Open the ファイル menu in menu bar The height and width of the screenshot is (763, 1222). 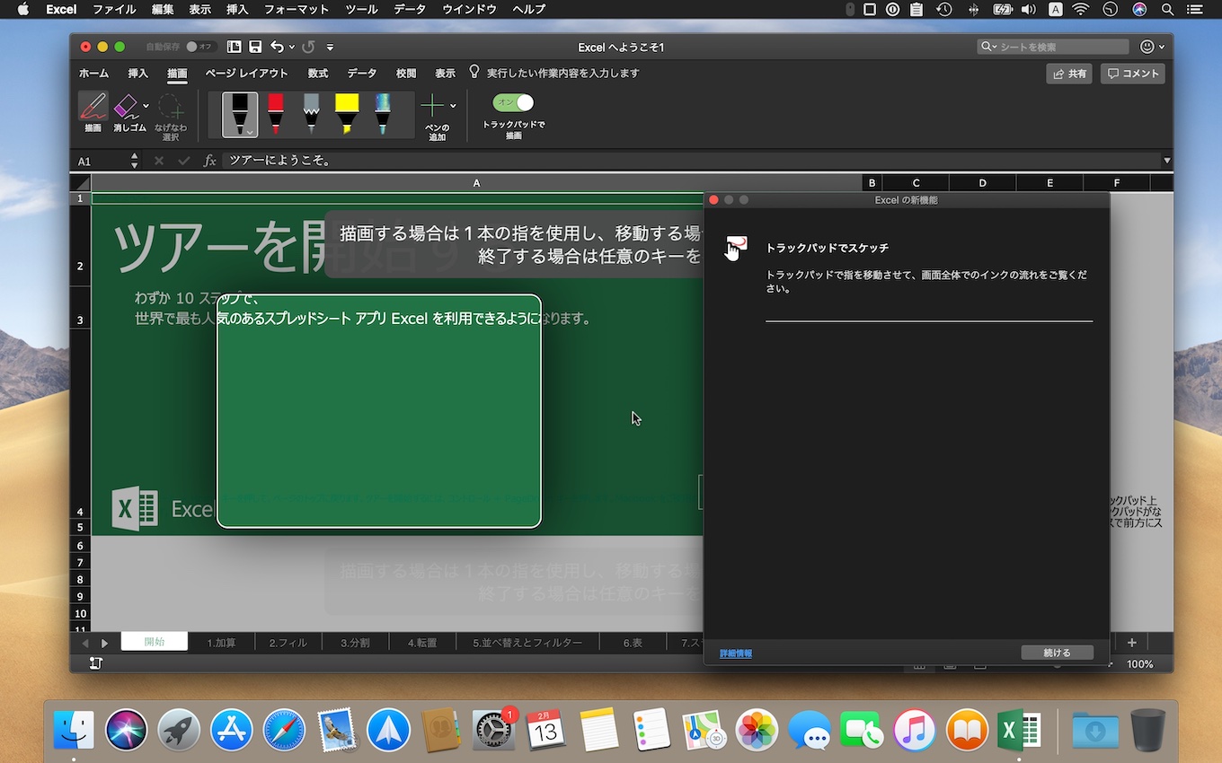[114, 9]
